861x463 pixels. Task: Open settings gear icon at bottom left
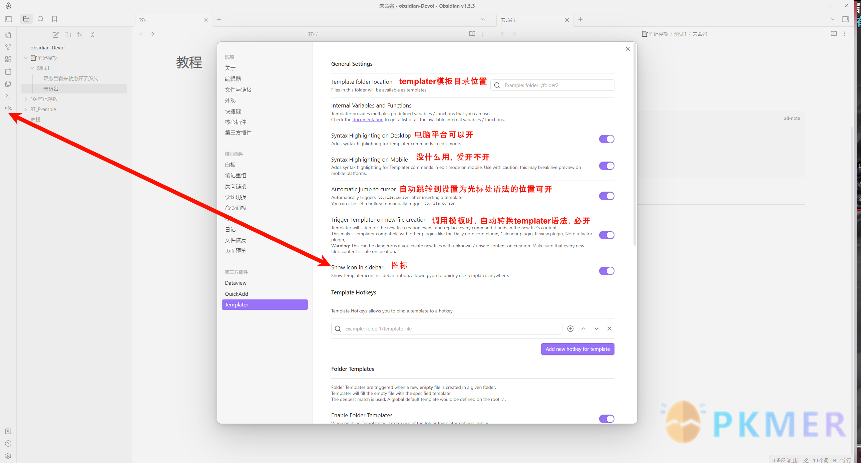point(8,456)
